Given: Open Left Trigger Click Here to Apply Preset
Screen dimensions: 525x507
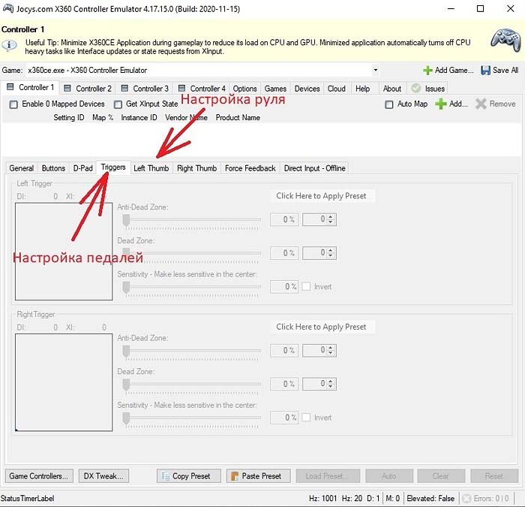Looking at the screenshot, I should click(322, 196).
